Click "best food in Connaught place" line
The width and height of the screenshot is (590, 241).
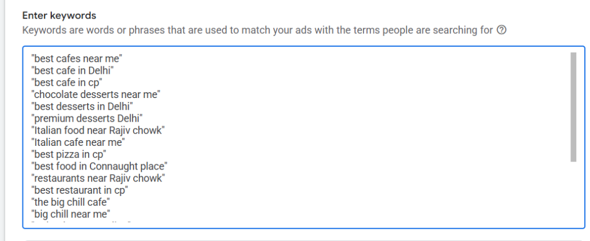(x=100, y=166)
